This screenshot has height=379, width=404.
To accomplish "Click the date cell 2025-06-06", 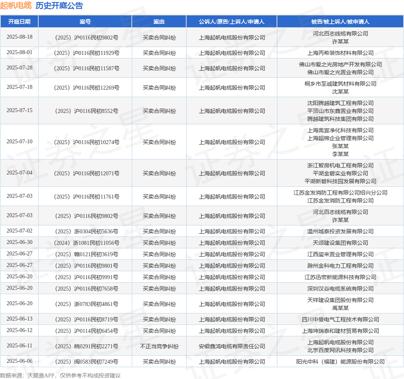I will click(19, 361).
